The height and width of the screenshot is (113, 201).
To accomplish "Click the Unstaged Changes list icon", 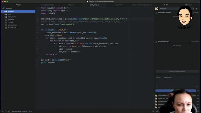I will click(x=156, y=13).
